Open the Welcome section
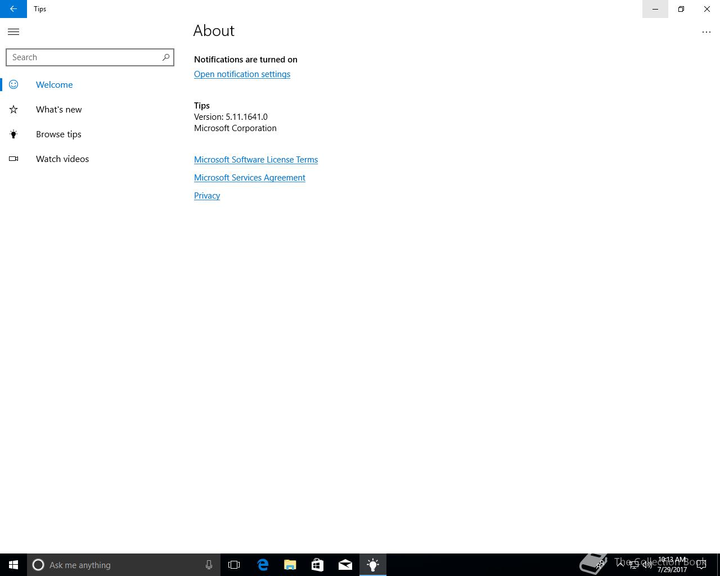Screen dimensions: 720x576 [90, 84]
